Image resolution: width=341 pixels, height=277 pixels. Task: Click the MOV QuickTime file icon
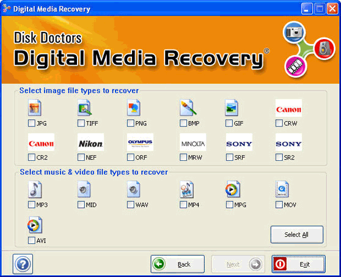(282, 190)
